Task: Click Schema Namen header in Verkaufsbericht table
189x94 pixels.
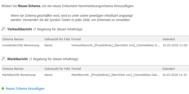Action: pos(13,39)
